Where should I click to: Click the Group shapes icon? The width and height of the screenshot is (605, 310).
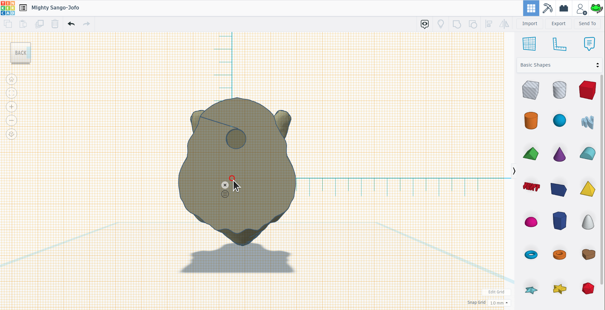click(457, 24)
